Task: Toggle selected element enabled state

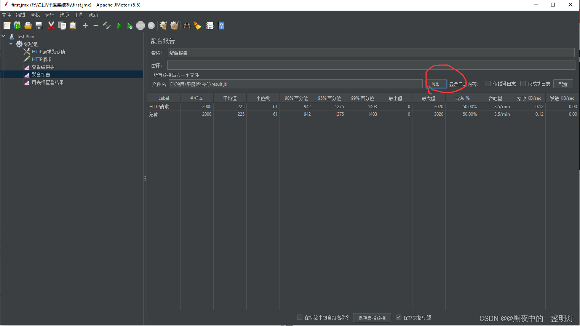Action: 107,26
